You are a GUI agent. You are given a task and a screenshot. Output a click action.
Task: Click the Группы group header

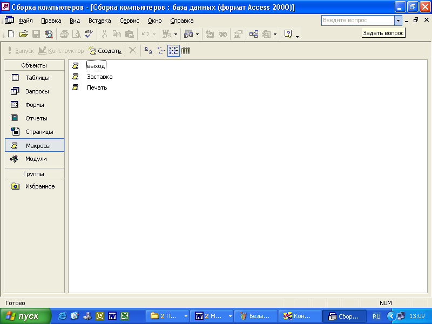[34, 174]
